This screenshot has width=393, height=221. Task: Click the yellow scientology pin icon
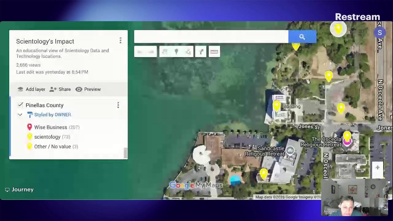(29, 137)
